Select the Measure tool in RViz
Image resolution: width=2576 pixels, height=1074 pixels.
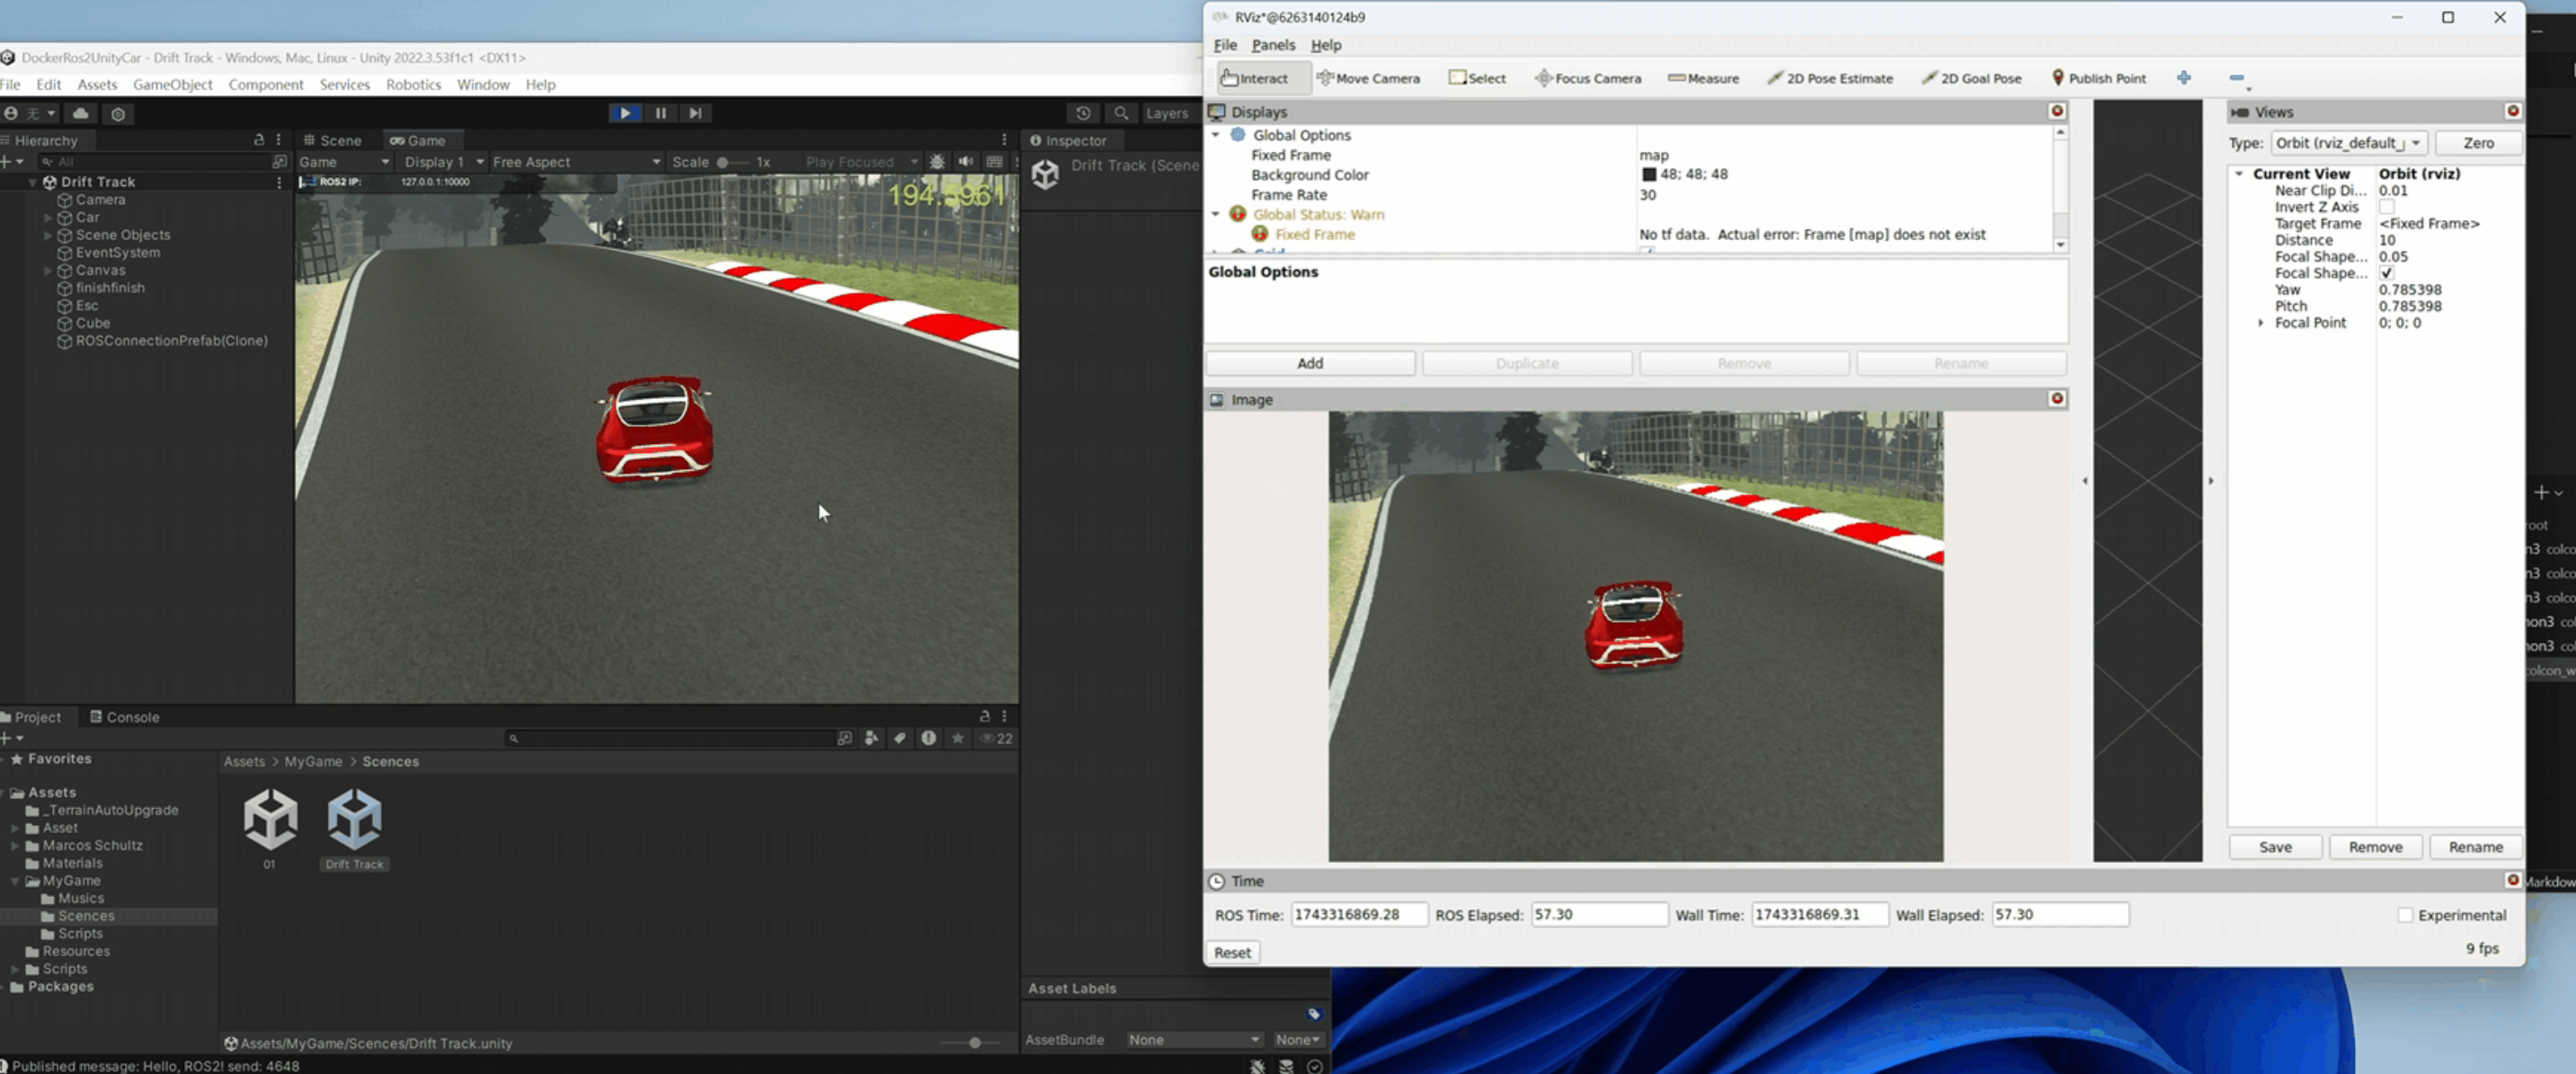1704,78
